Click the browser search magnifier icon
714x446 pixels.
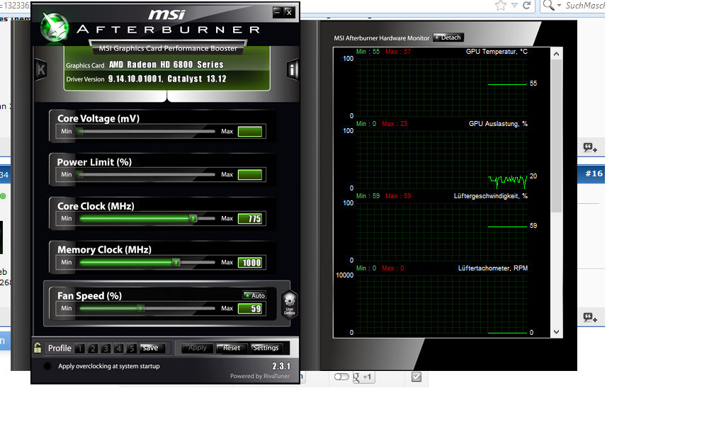click(x=549, y=6)
